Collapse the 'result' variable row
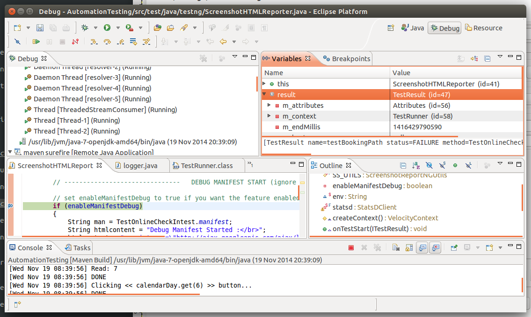 [x=264, y=94]
